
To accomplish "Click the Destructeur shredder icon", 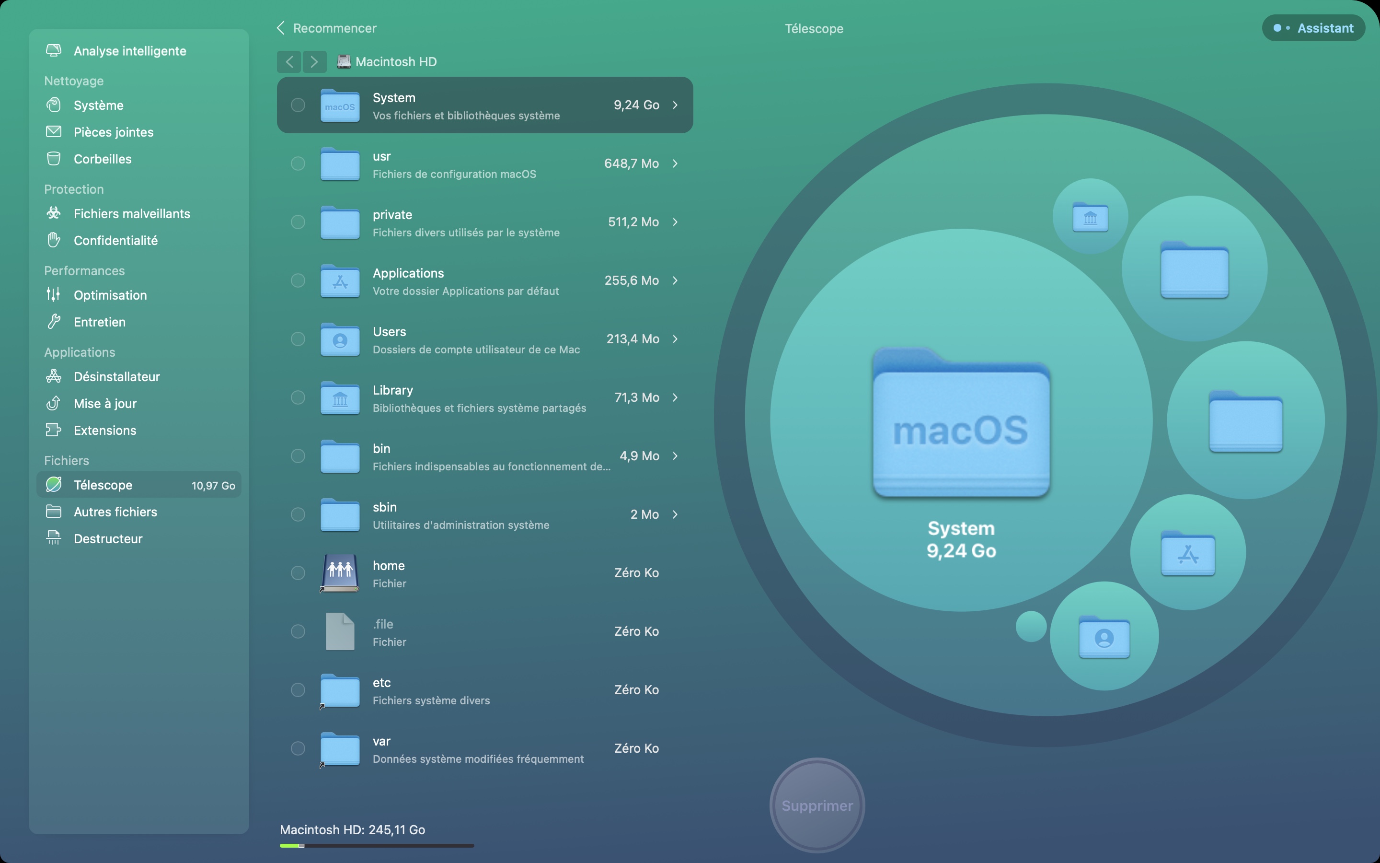I will coord(54,538).
